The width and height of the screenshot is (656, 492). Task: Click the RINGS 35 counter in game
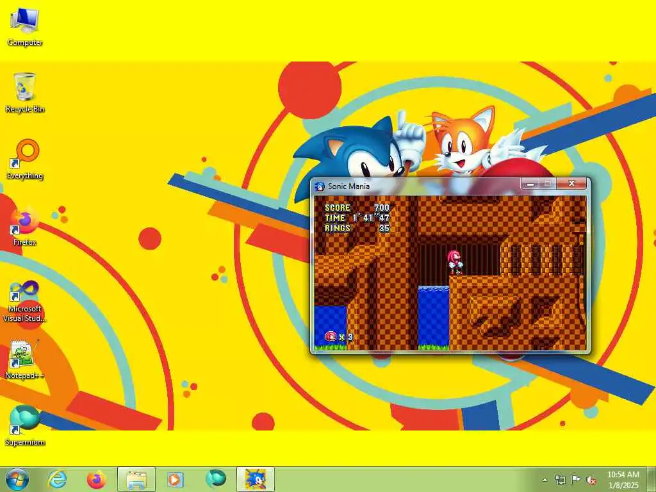point(357,229)
